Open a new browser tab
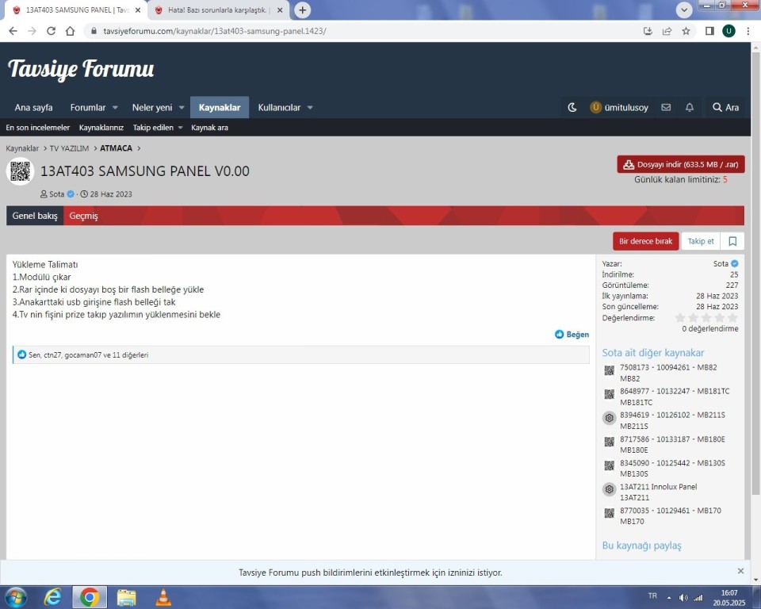This screenshot has height=609, width=761. [x=302, y=10]
